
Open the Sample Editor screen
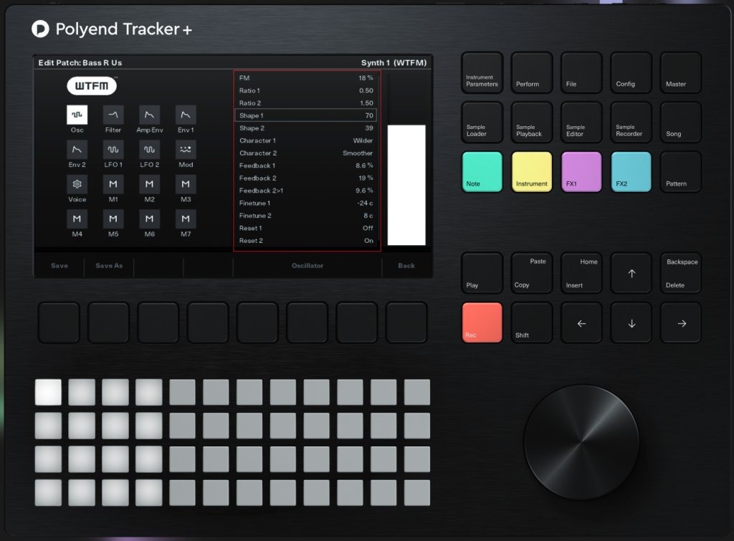[581, 122]
